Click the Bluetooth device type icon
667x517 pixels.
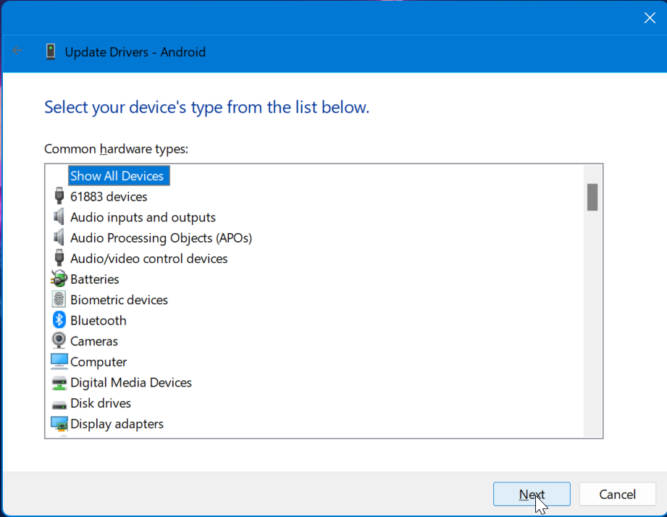point(59,320)
